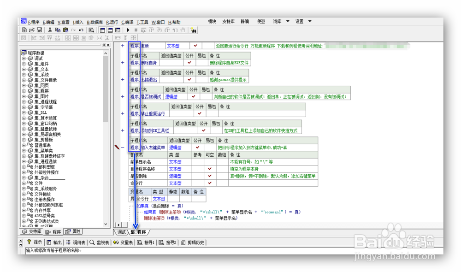Viewport: 461px width, 272px height.
Task: Toggle the first window layout icon
Action: point(102,30)
